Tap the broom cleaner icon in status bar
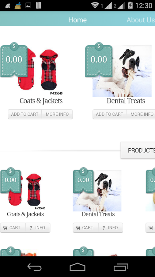 (x=18, y=5)
